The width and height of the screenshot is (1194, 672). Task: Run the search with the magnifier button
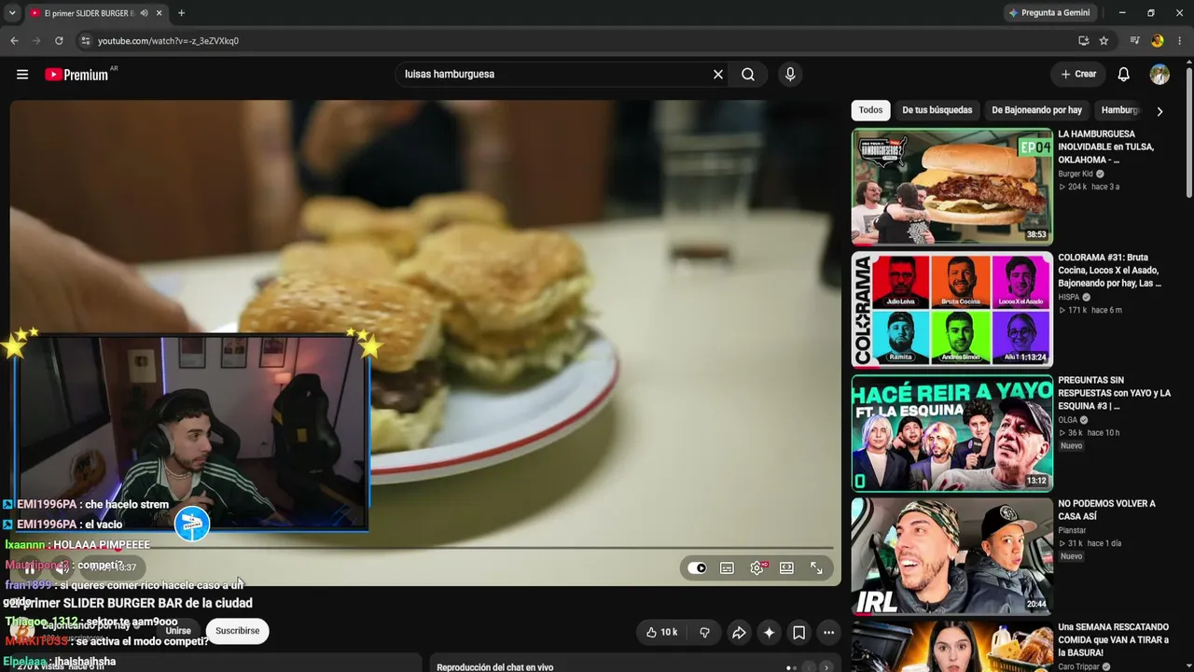(x=748, y=75)
